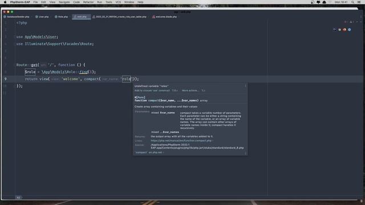This screenshot has height=205, width=365.
Task: Click 'App\Models\User' in the use statement
Action: tap(40, 36)
